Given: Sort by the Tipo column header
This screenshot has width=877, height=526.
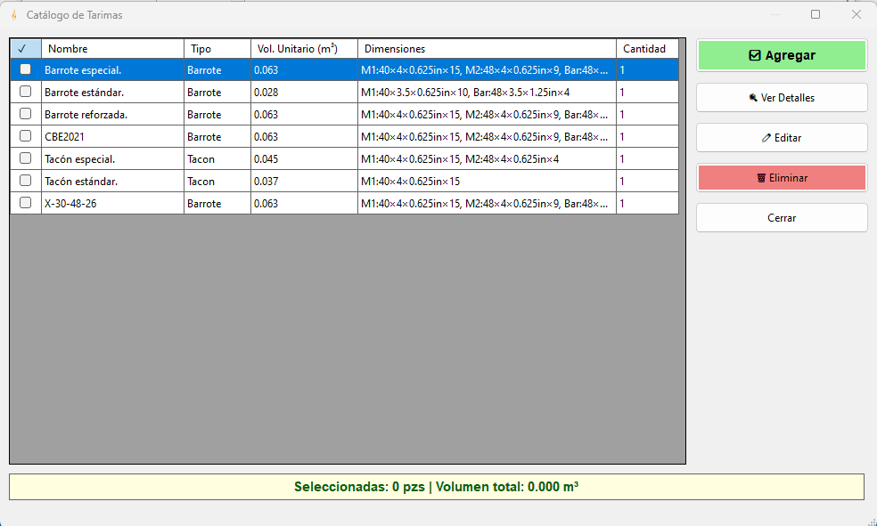Looking at the screenshot, I should (x=217, y=49).
